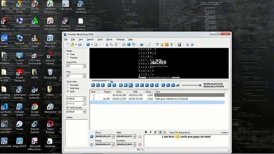Open the Recycle Bin desktop icon

point(50,74)
